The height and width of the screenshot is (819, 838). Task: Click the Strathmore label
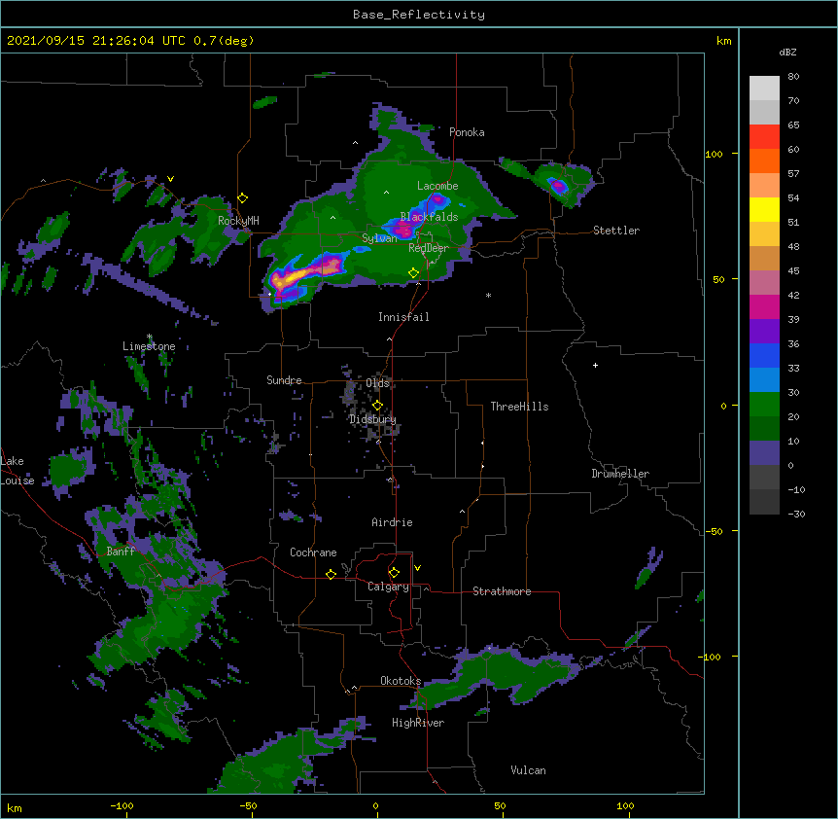(x=502, y=591)
